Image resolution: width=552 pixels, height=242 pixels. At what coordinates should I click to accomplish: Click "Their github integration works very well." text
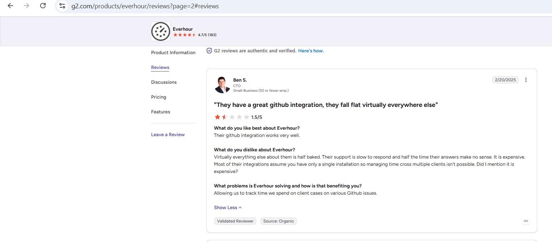coord(257,135)
